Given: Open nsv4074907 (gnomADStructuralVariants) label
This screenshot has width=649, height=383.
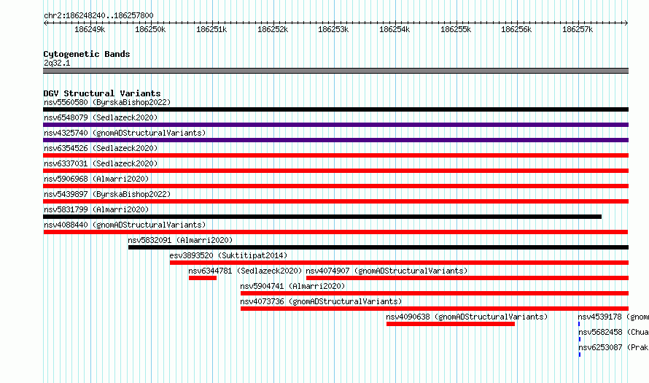Looking at the screenshot, I should (387, 271).
